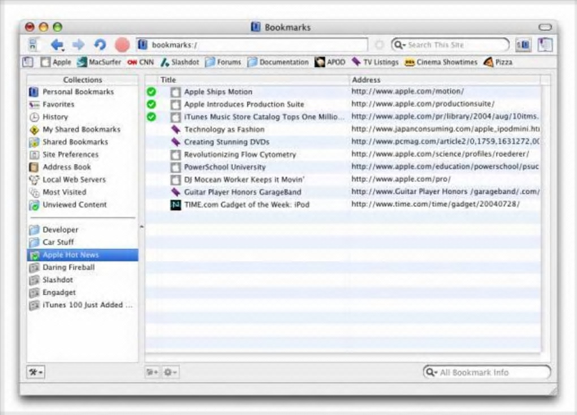577x415 pixels.
Task: Toggle the green check for Apple Ships Motion
Action: click(151, 92)
